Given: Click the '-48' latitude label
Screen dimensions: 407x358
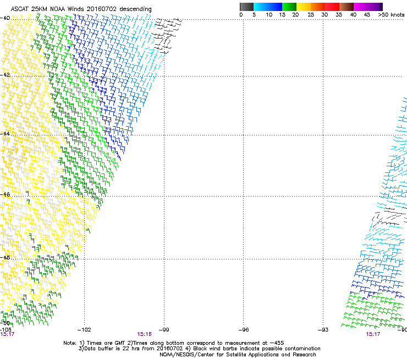Looking at the screenshot, I should click(x=5, y=258).
